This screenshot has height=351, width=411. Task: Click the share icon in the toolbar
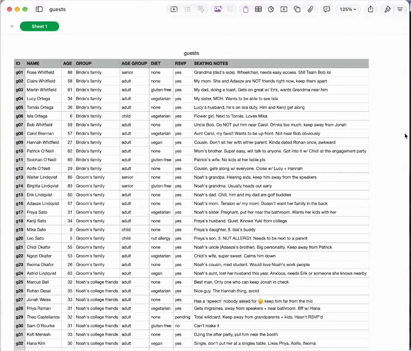tap(371, 9)
